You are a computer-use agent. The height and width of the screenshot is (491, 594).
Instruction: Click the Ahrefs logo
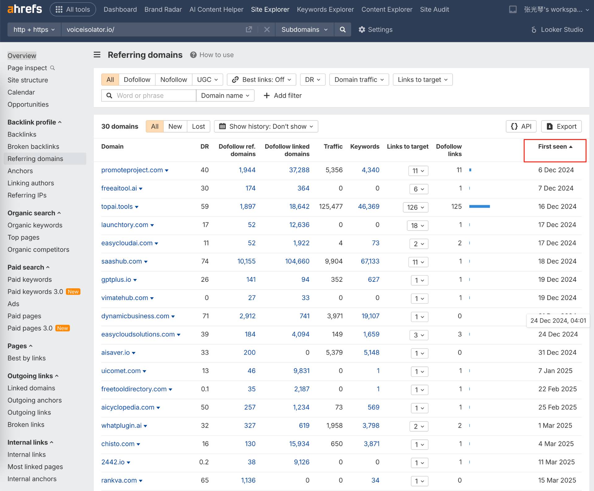[x=25, y=9]
